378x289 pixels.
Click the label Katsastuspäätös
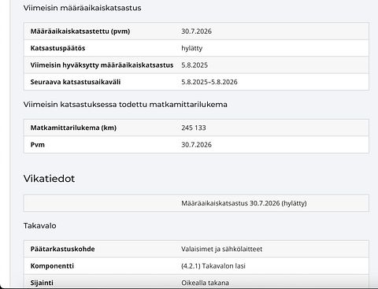(57, 48)
